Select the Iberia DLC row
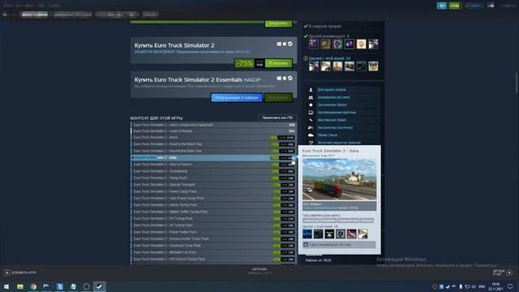The width and height of the screenshot is (519, 292). point(214,137)
